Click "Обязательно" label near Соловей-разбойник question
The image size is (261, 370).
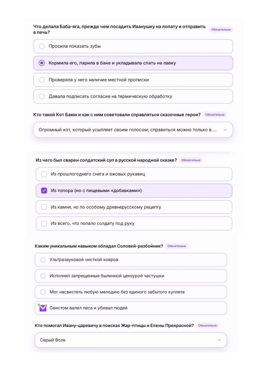tap(177, 246)
